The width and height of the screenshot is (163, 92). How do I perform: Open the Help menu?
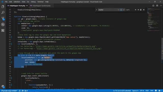click(47, 2)
